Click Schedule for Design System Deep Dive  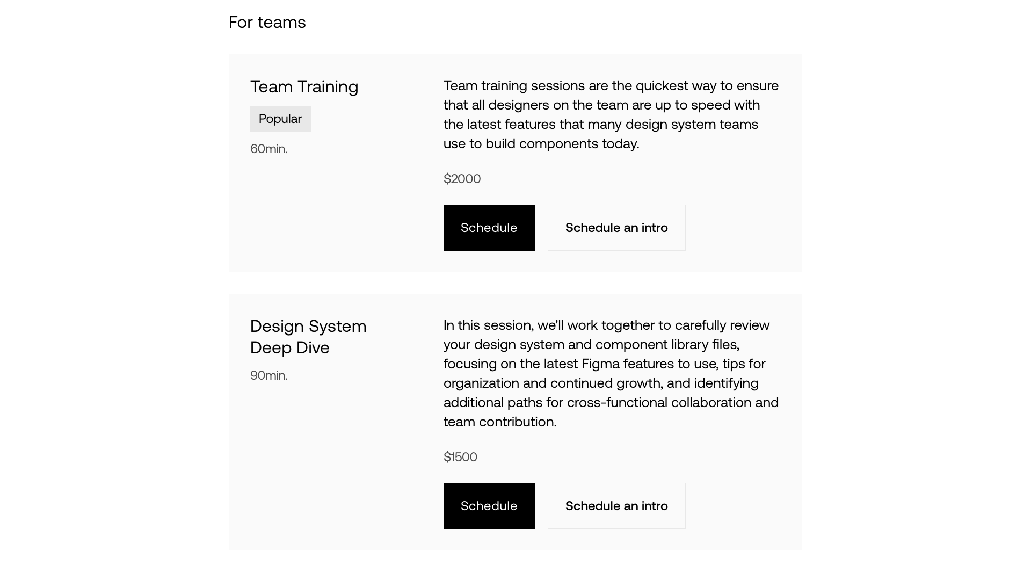489,505
